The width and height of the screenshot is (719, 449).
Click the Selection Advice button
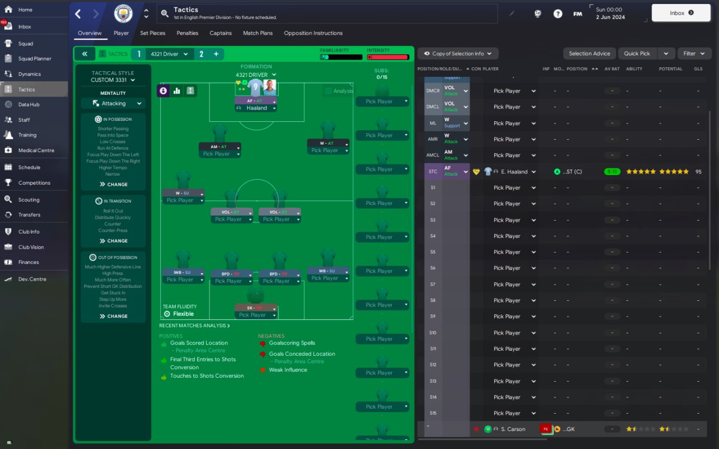point(589,53)
